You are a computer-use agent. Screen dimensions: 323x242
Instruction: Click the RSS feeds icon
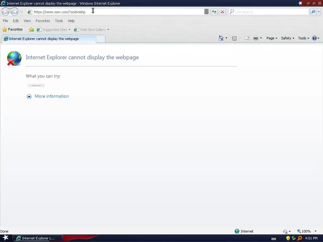tap(234, 38)
